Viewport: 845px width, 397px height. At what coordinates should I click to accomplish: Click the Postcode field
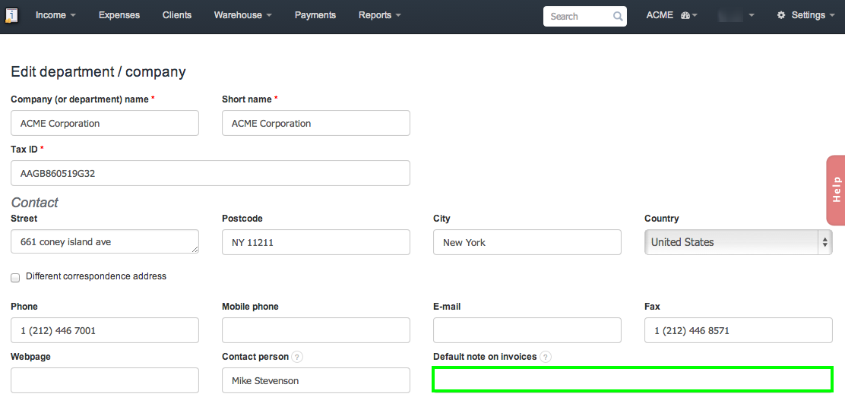316,242
